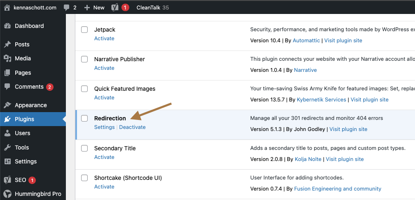Click the home icon beside kennaschott.com
Viewport: 415px width, 200px height.
tap(7, 7)
